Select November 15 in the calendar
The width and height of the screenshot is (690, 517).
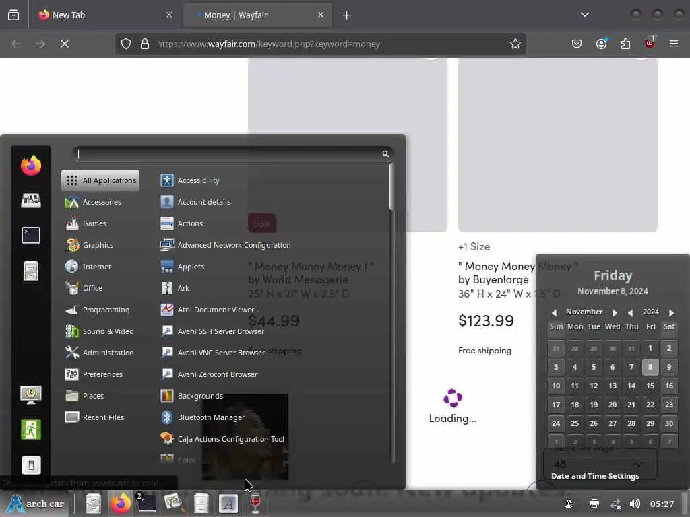[650, 386]
